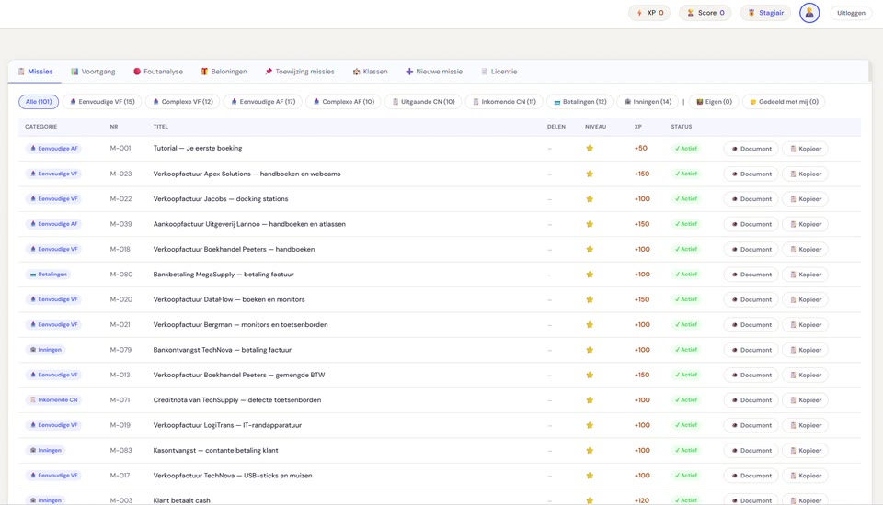
Task: Click the XP lightning badge
Action: (x=649, y=13)
